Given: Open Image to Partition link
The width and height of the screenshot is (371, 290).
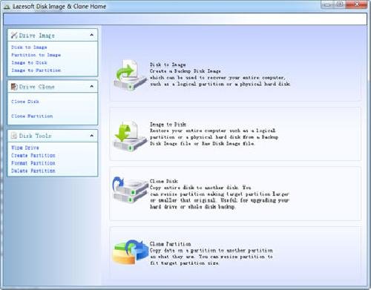Looking at the screenshot, I should point(36,70).
